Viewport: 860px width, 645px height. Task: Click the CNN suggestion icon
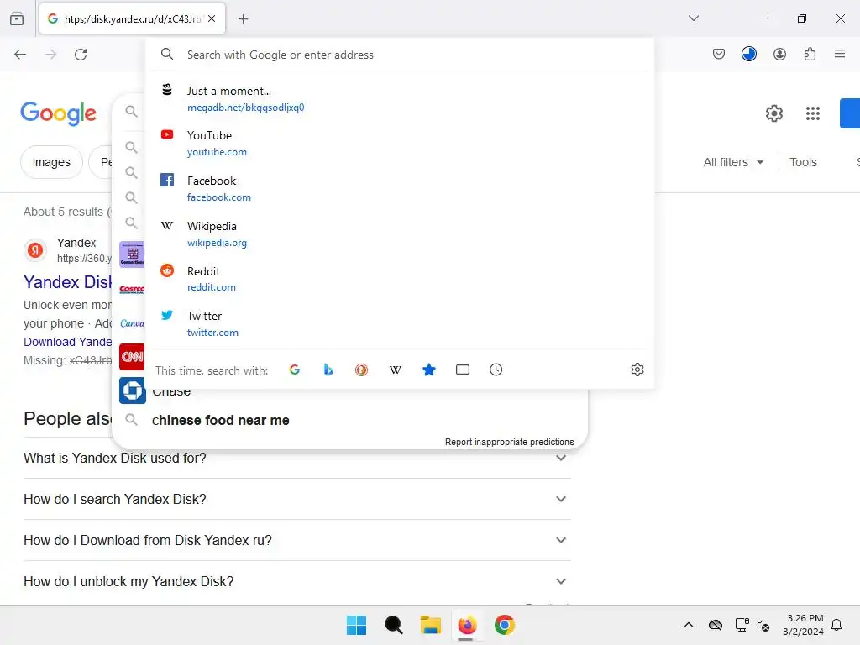coord(132,357)
